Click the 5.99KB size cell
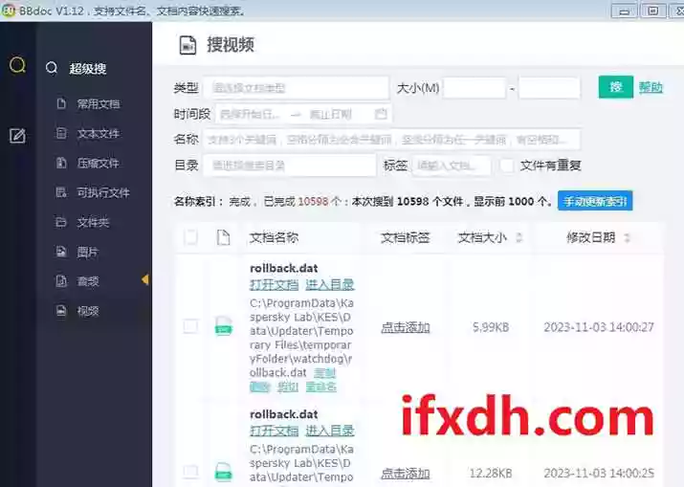The image size is (684, 487). [x=491, y=327]
